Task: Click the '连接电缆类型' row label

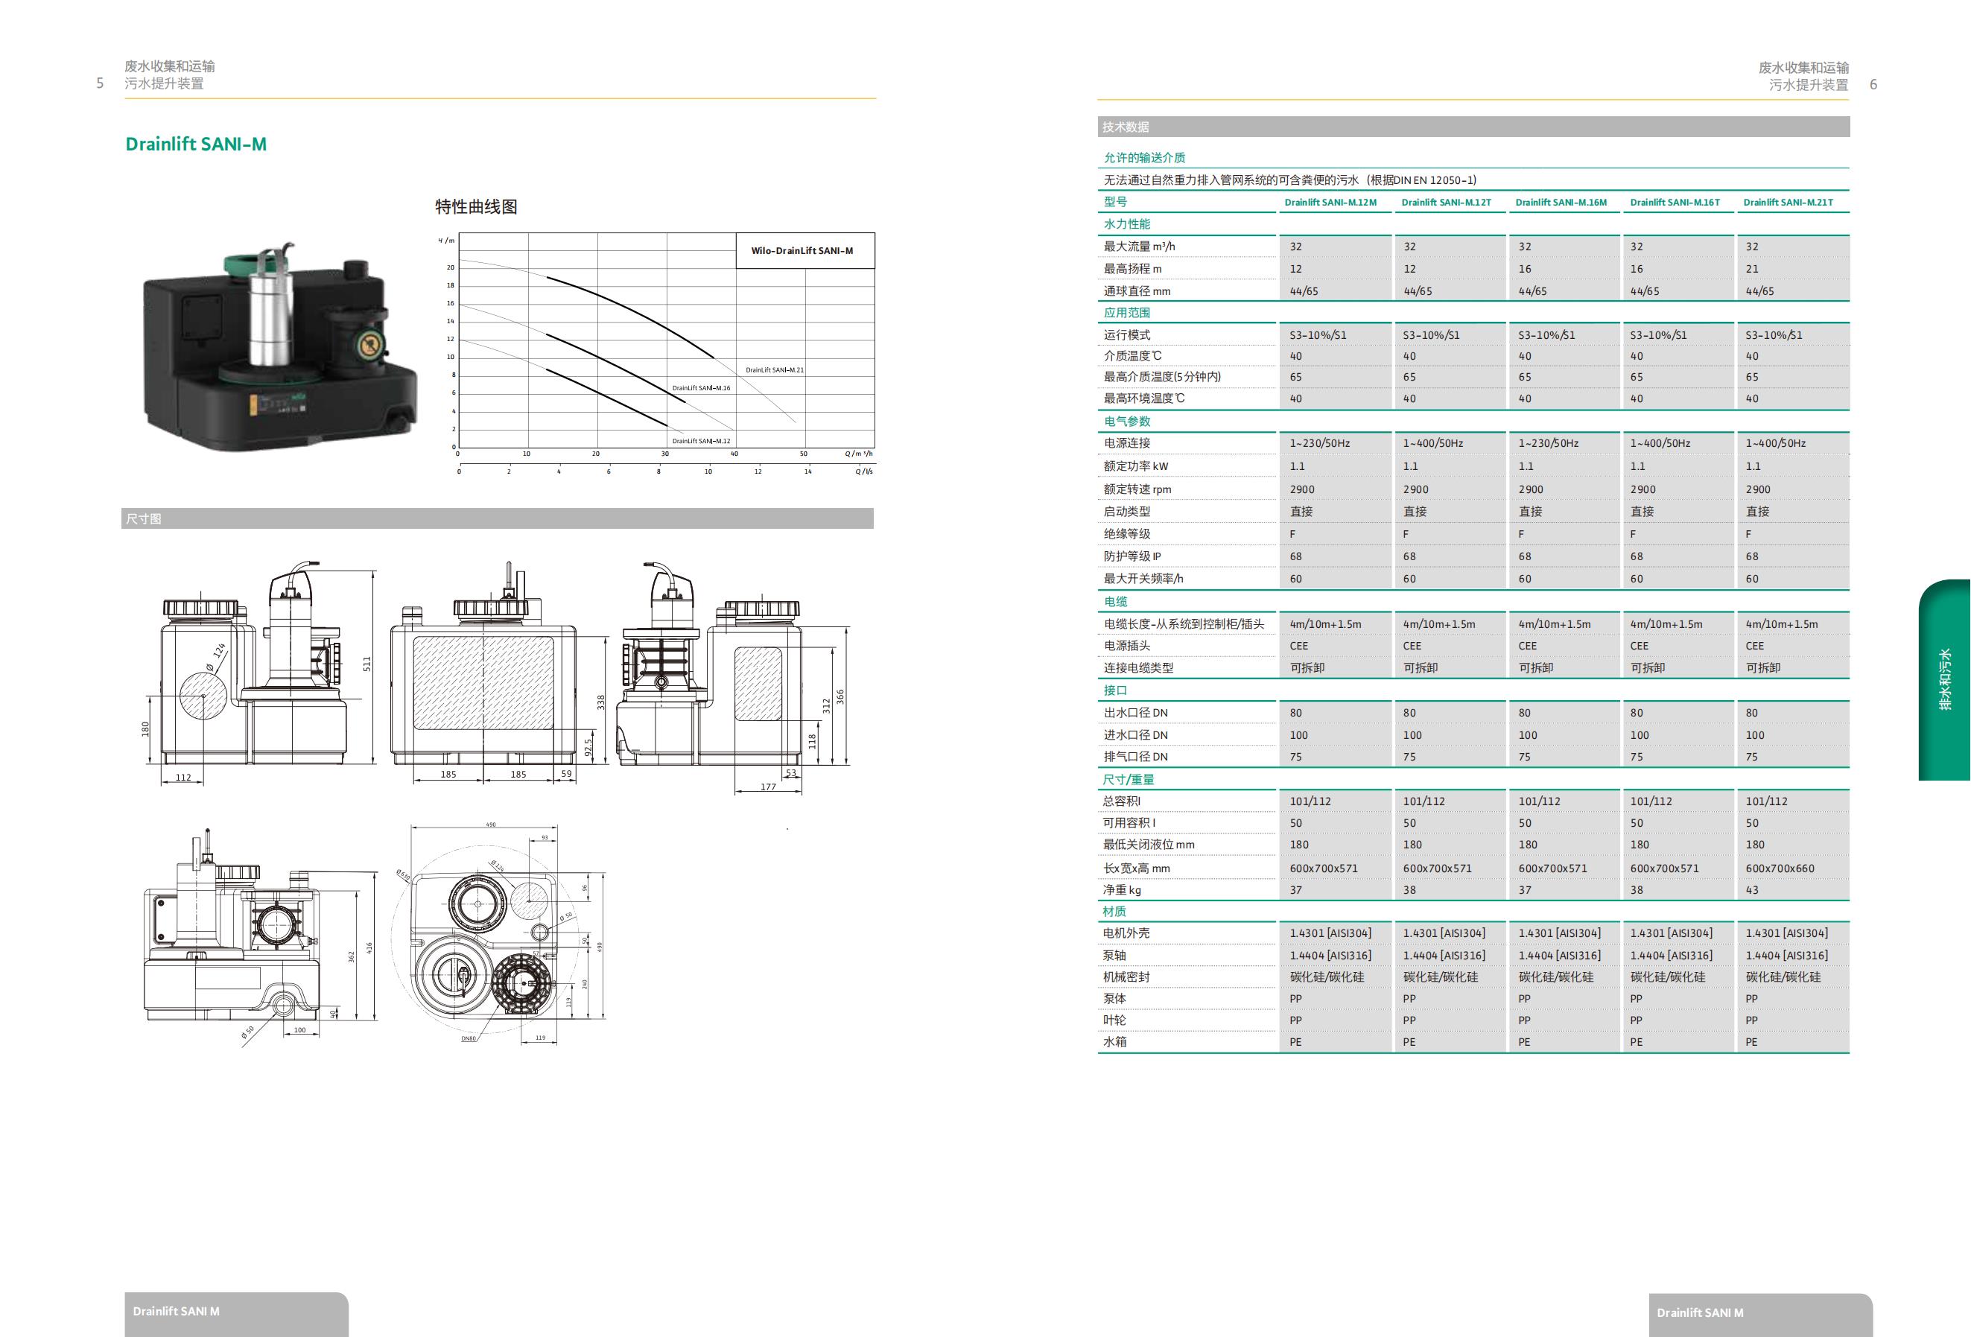Action: click(x=1138, y=668)
